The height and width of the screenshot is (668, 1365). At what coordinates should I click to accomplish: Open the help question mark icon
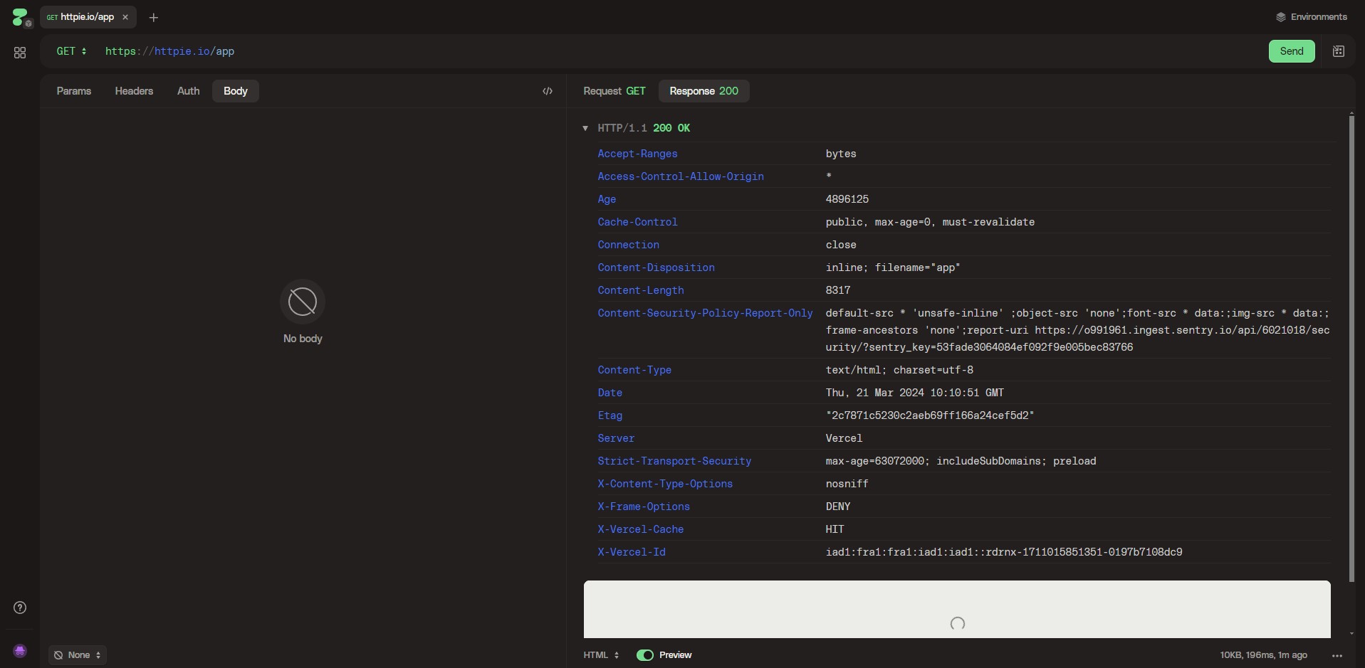[20, 608]
